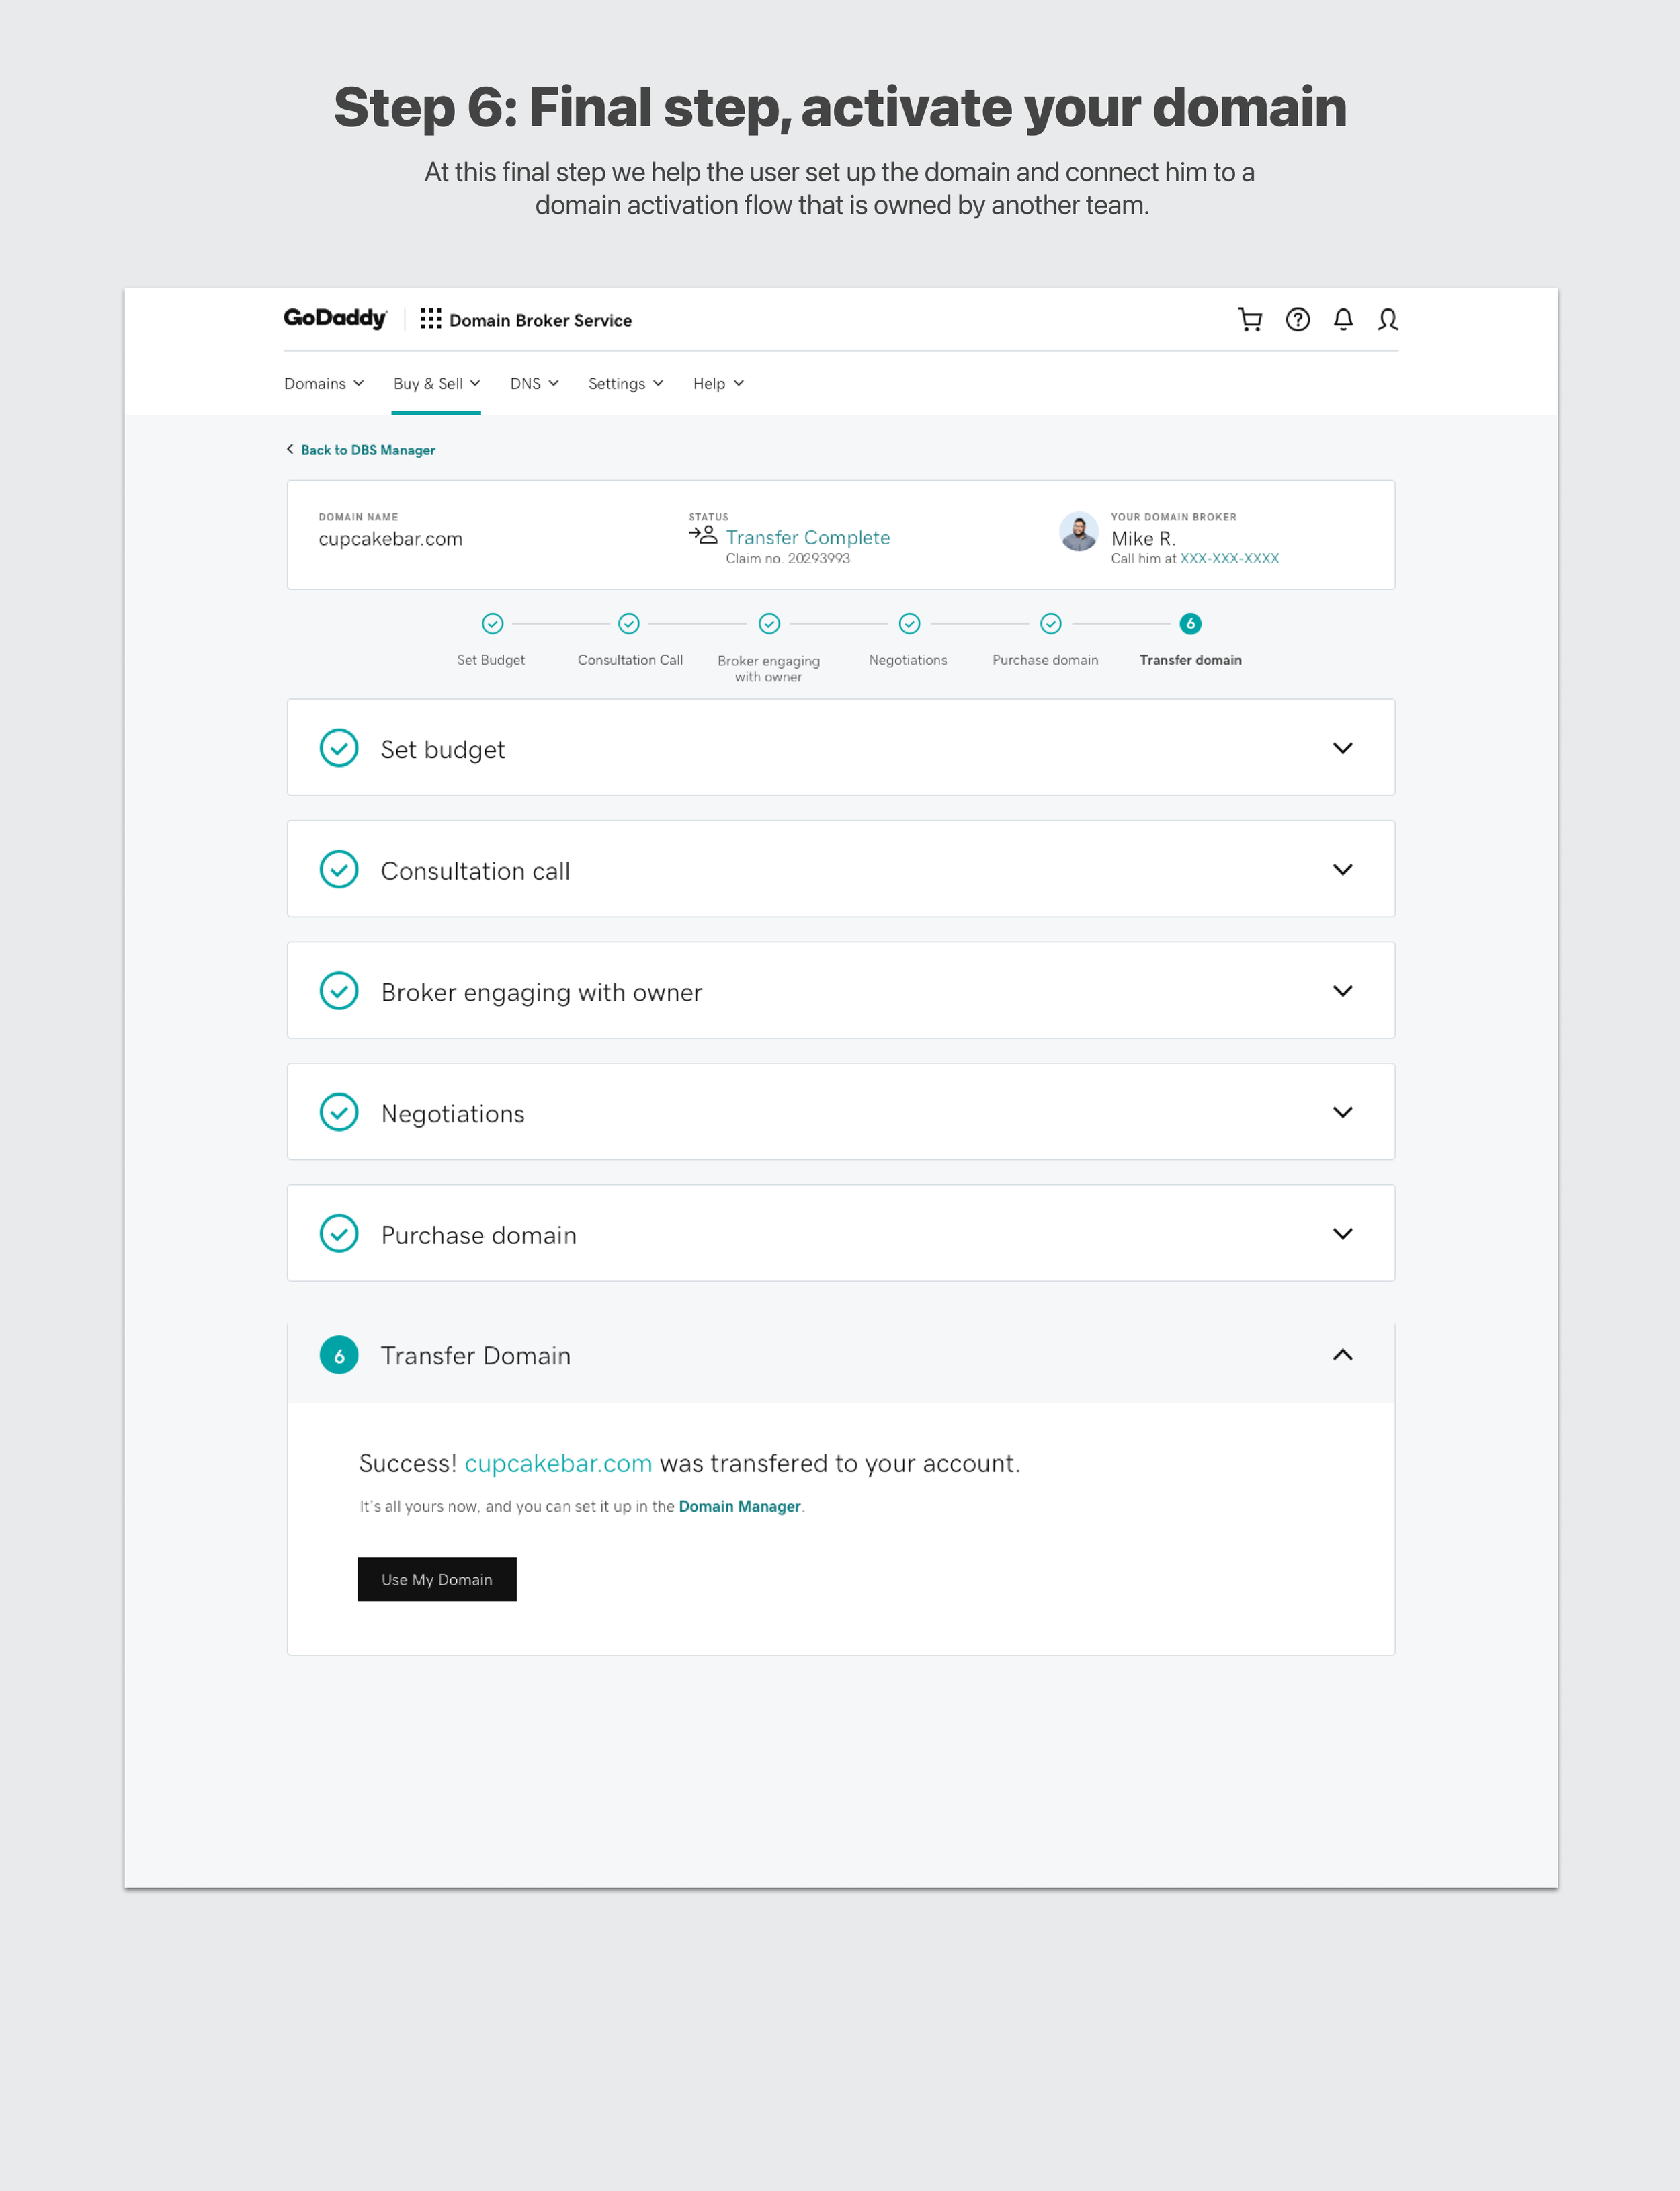Click the user account profile icon

tap(1387, 319)
